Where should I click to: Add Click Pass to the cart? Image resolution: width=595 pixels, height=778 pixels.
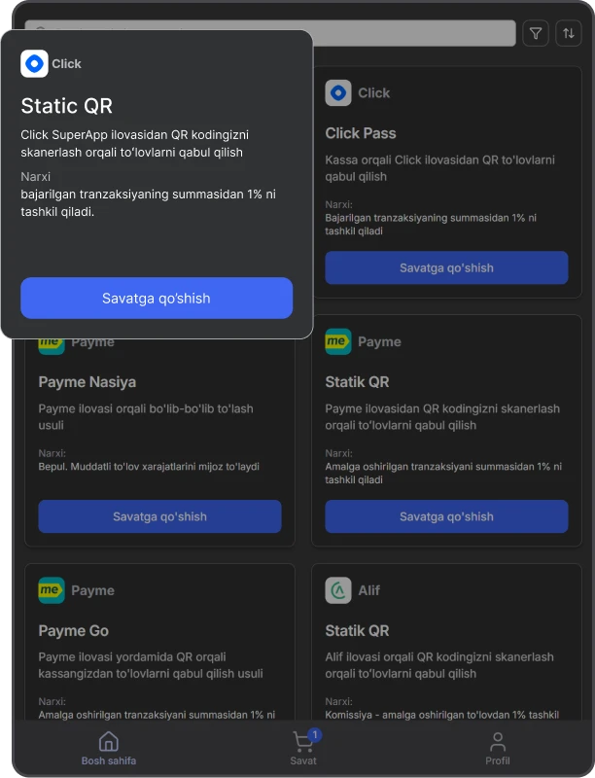tap(446, 267)
